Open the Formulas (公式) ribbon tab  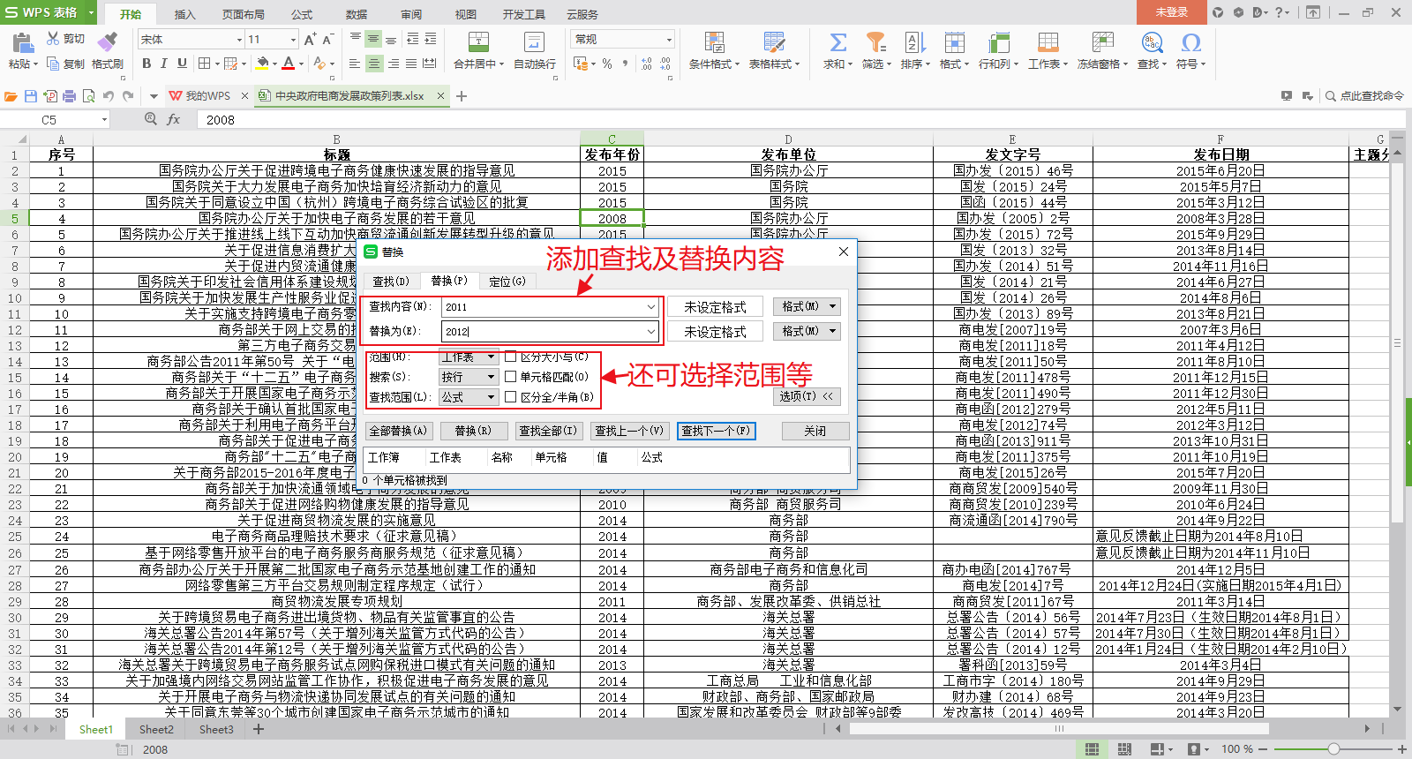click(302, 14)
